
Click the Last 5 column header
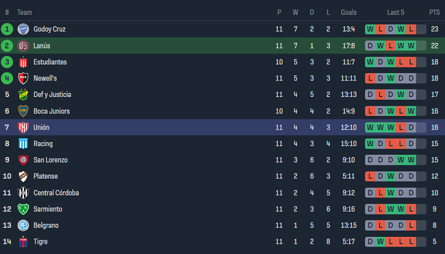pos(395,12)
